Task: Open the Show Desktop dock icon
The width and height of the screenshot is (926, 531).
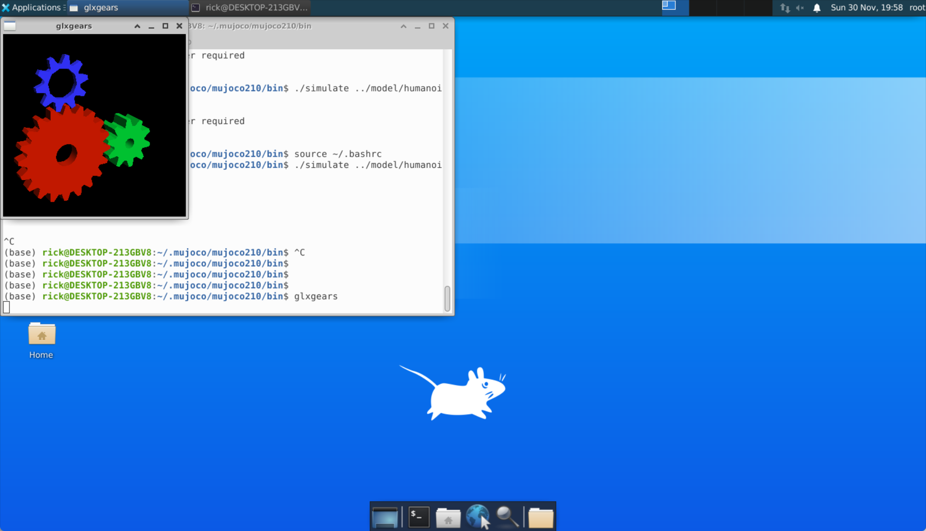Action: click(385, 517)
